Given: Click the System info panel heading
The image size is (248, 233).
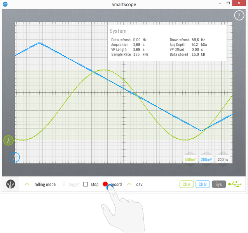Looking at the screenshot, I should pyautogui.click(x=118, y=31).
